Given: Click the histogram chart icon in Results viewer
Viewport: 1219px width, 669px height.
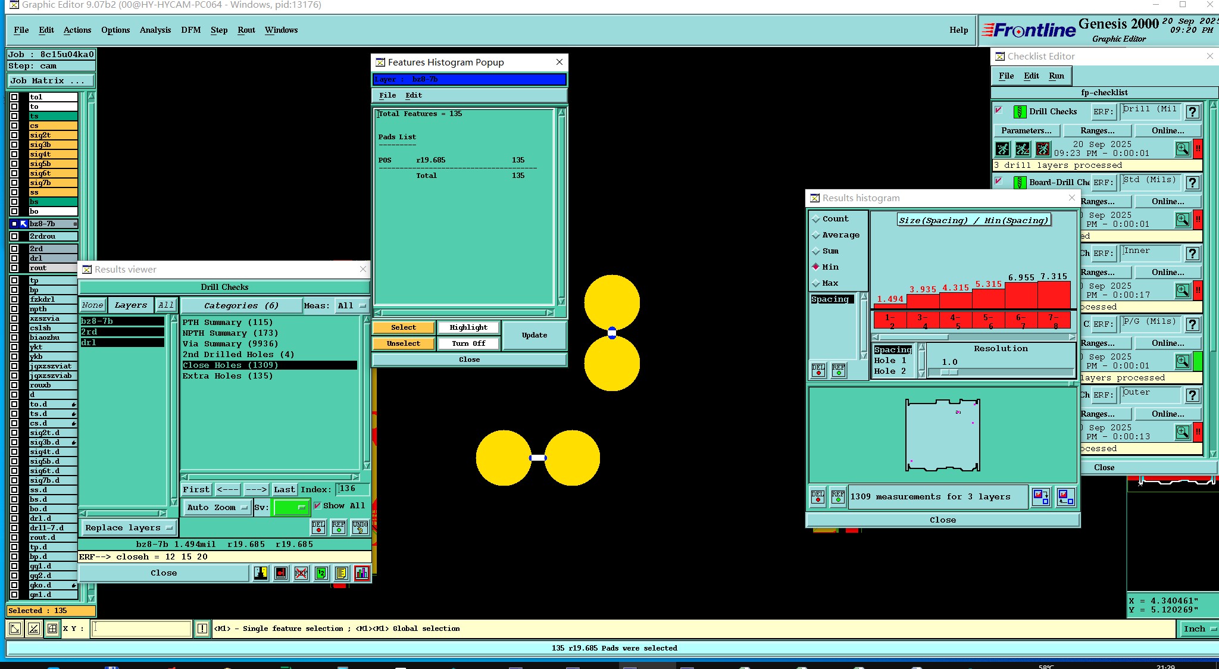Looking at the screenshot, I should (361, 573).
